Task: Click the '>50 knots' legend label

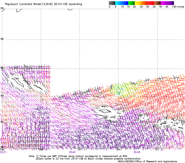Action: (178, 7)
